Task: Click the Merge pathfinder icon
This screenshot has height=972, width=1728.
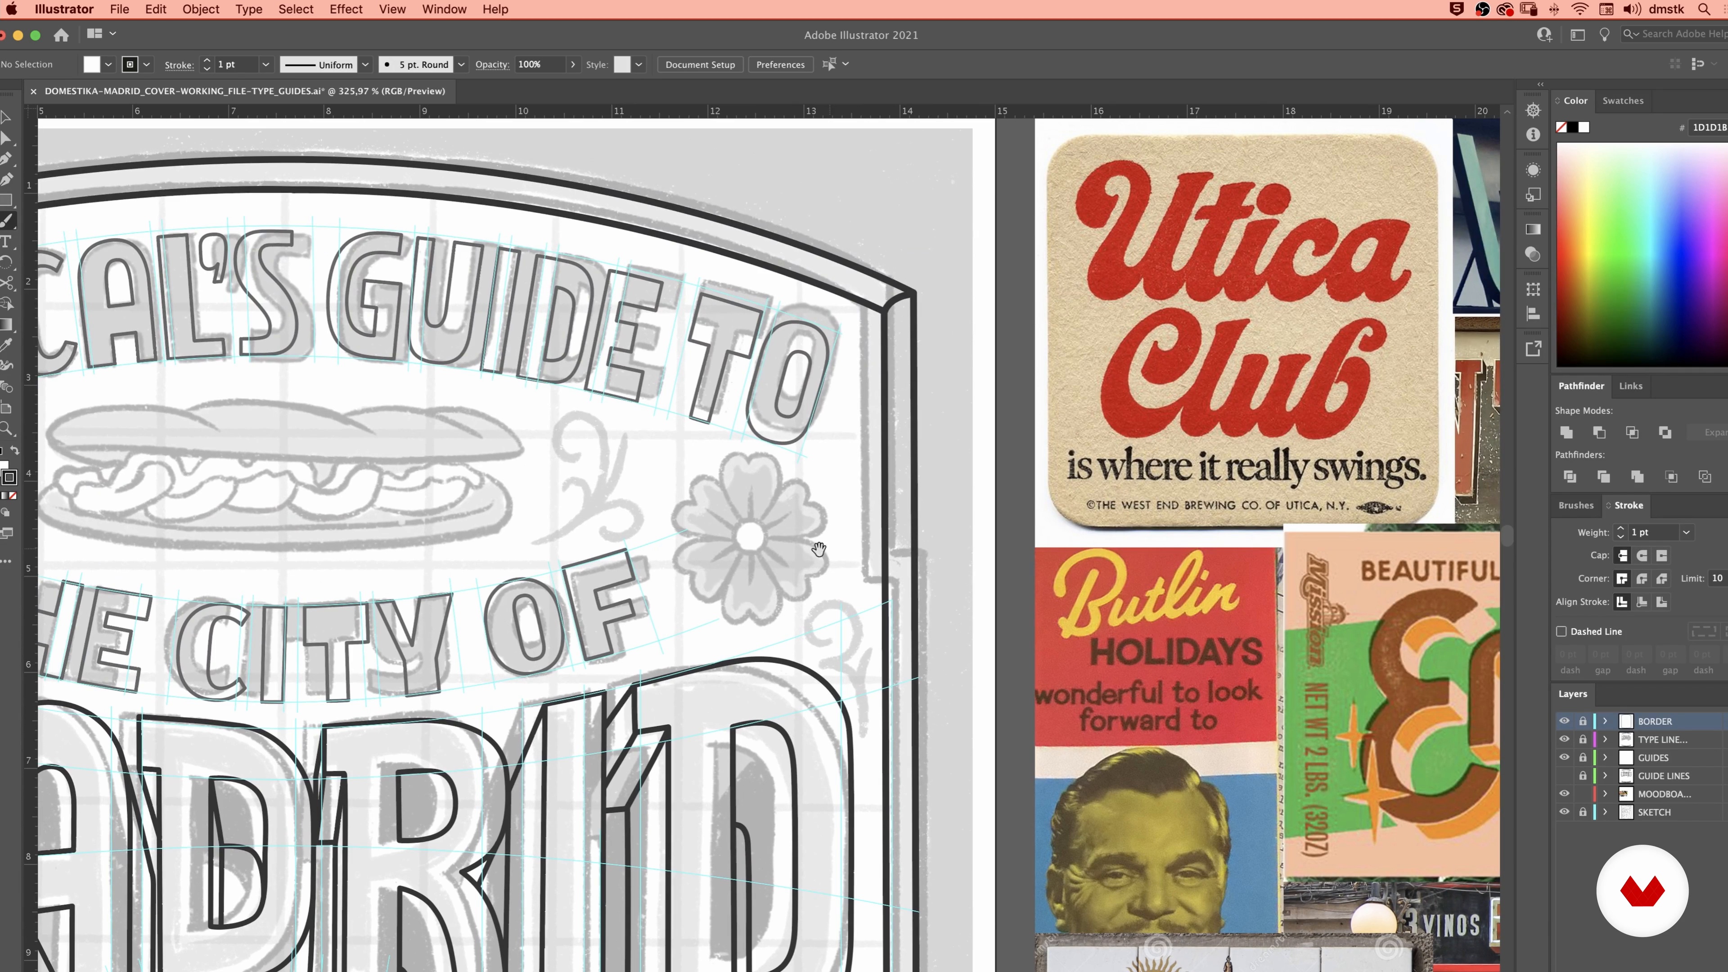Action: [x=1638, y=477]
